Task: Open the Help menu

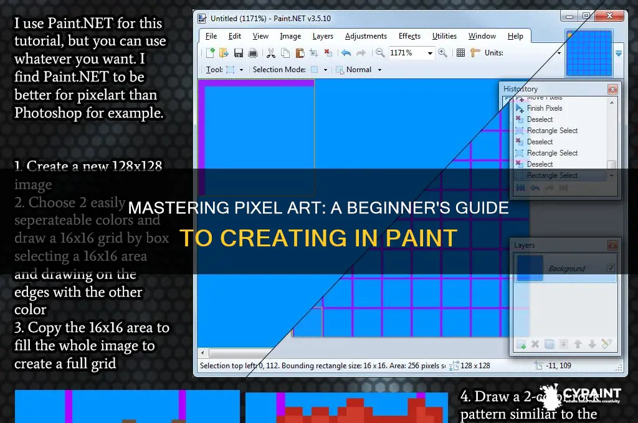Action: (515, 36)
